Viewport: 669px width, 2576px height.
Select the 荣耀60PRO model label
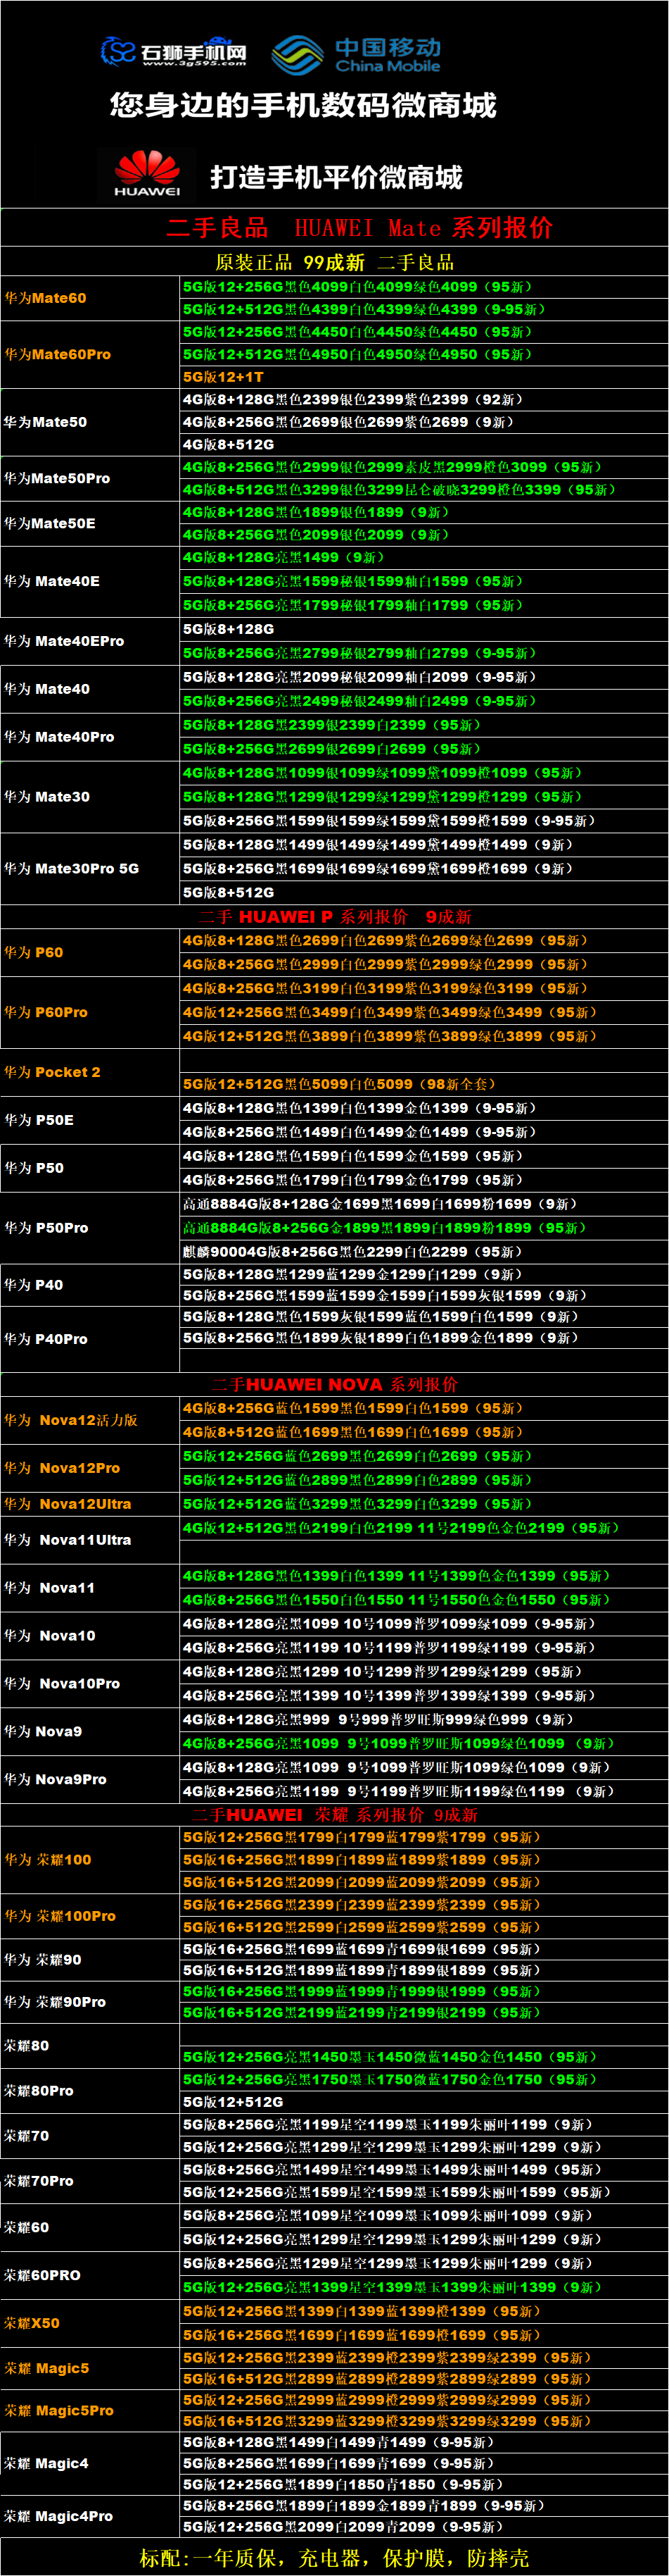42,2275
